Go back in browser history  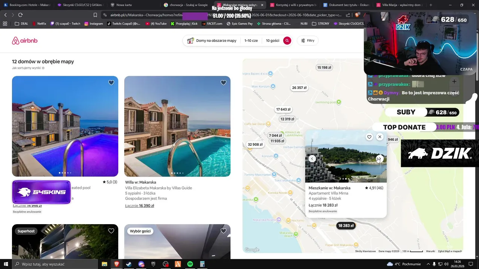[x=5, y=15]
